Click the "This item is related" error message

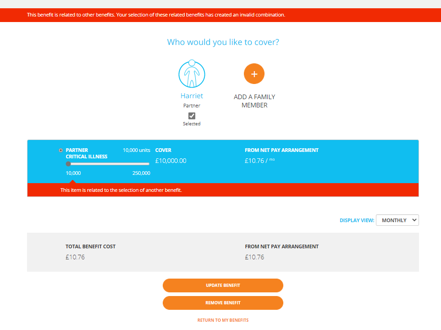click(x=121, y=190)
